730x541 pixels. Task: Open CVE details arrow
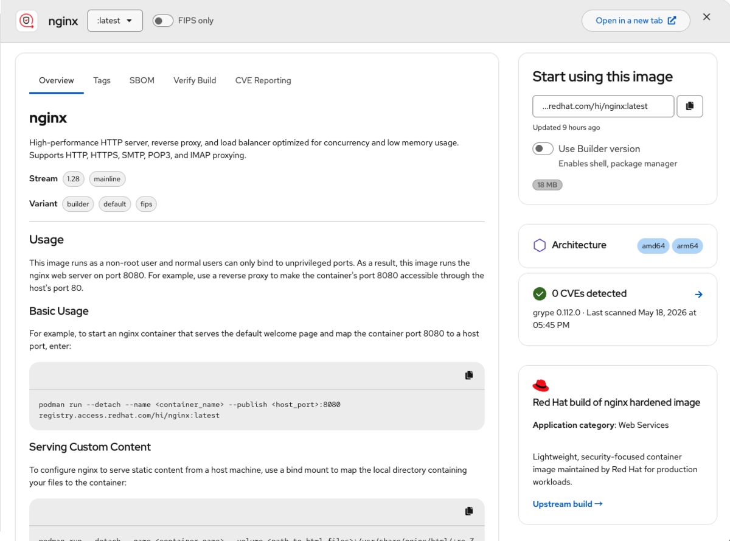pyautogui.click(x=698, y=295)
